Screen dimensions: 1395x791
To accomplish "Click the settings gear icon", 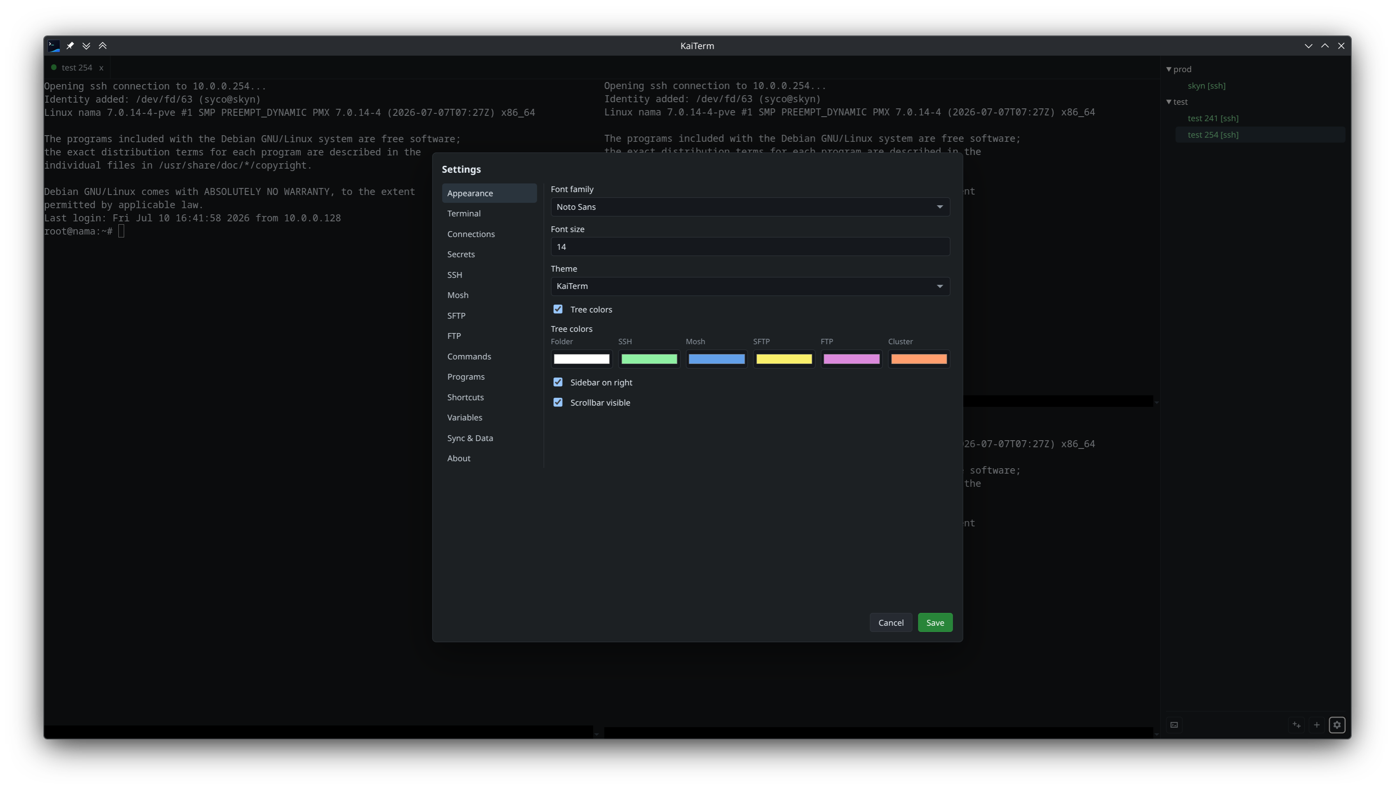I will click(1337, 725).
